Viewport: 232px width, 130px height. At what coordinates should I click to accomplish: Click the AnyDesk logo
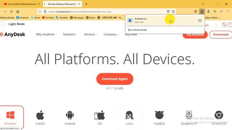pos(13,34)
